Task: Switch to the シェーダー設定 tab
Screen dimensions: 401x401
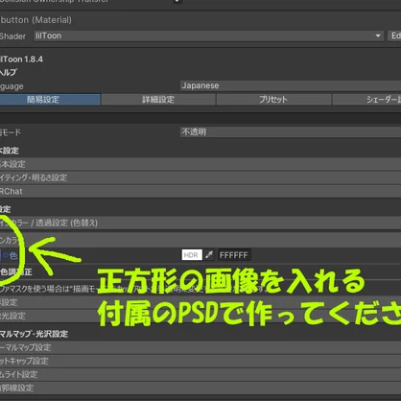Action: coord(367,100)
